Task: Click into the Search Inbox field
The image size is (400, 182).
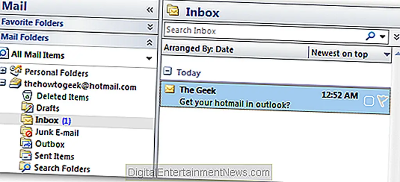Action: point(262,30)
